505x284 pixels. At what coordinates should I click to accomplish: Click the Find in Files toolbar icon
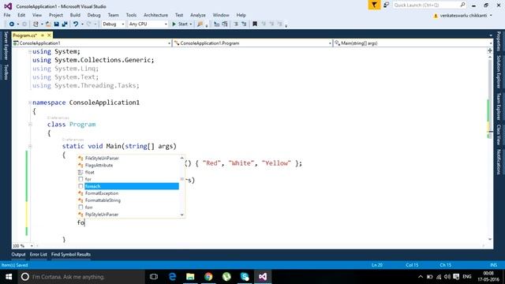point(200,24)
